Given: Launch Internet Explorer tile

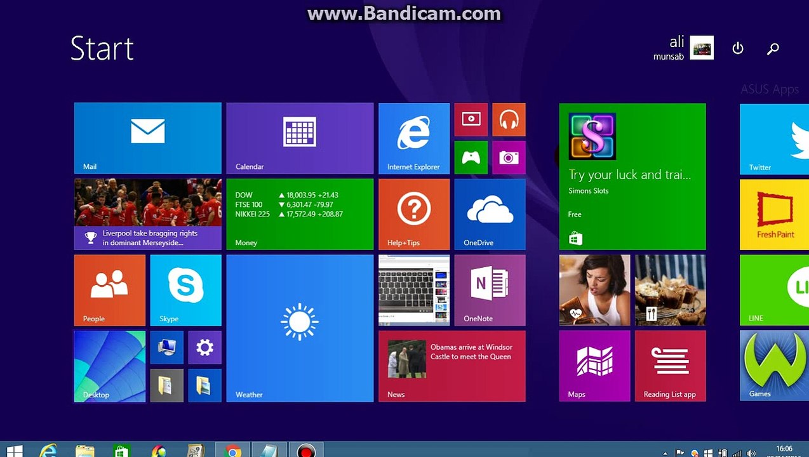Looking at the screenshot, I should click(x=414, y=138).
